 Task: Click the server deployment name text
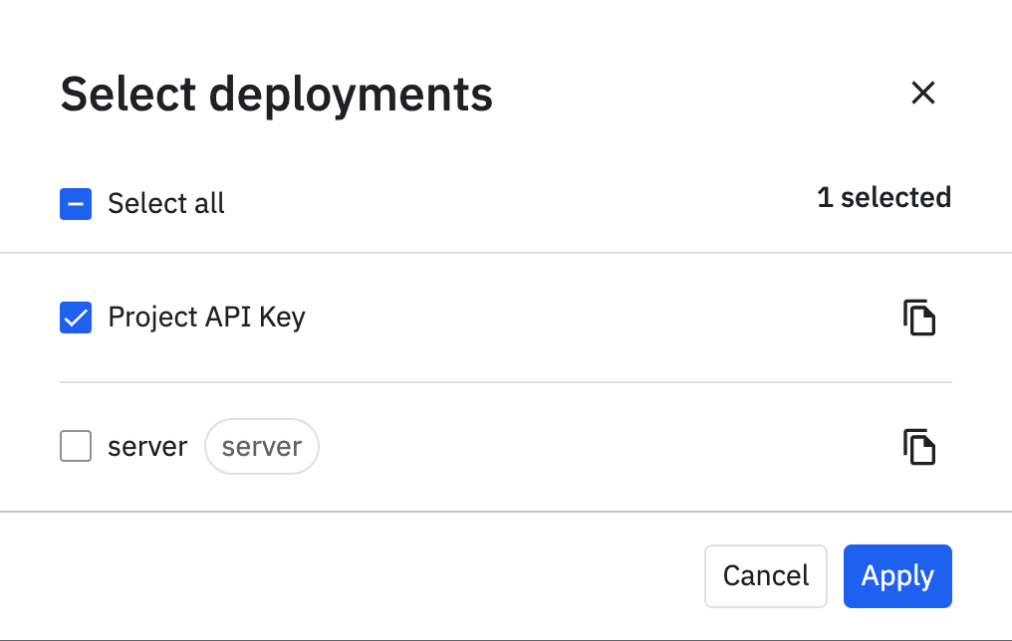[147, 447]
